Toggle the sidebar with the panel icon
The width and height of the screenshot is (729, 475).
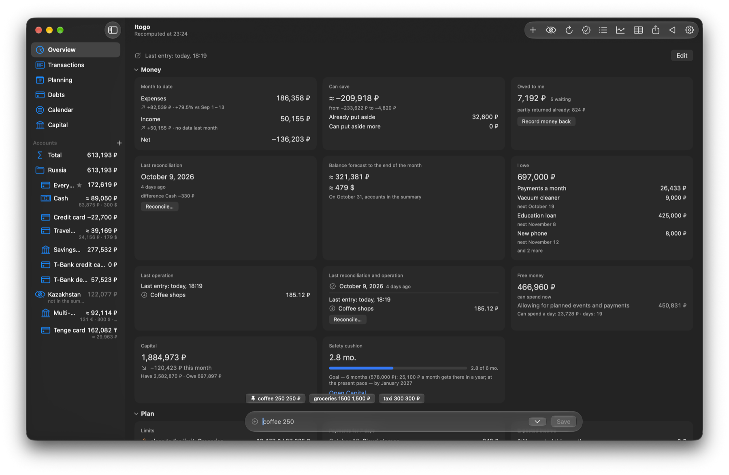(113, 30)
